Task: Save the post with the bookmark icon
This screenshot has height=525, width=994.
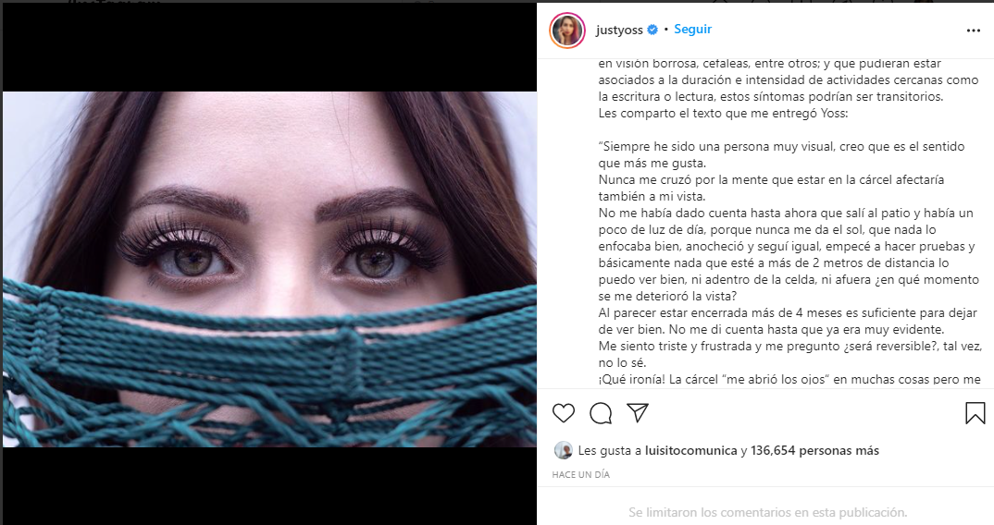Action: (x=975, y=413)
